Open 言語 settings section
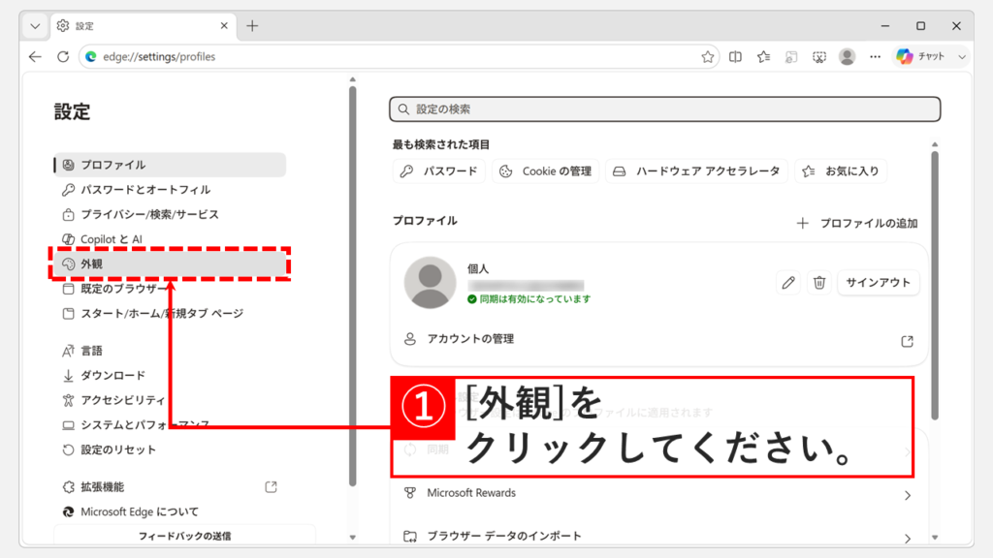This screenshot has height=558, width=993. (170, 351)
